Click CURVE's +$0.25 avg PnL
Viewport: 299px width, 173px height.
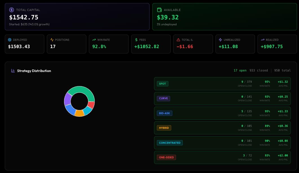283,96
